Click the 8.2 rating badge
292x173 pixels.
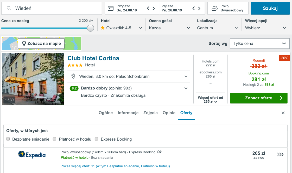point(74,88)
